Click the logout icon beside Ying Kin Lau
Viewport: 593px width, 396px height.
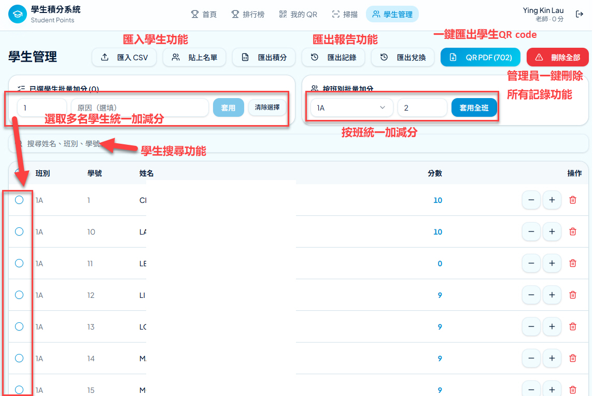coord(579,15)
